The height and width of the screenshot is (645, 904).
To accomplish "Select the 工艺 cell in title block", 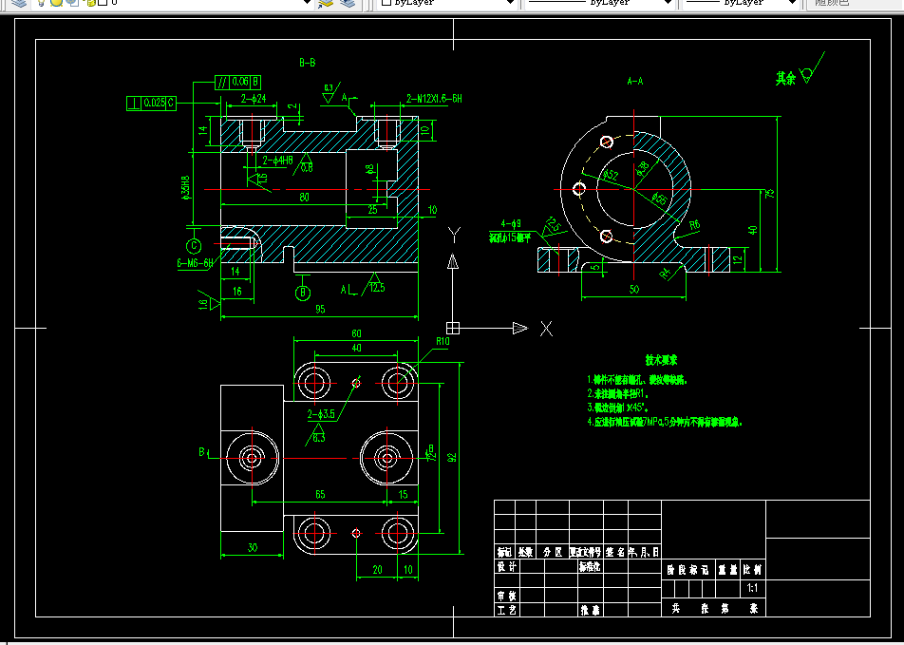I will click(x=507, y=610).
